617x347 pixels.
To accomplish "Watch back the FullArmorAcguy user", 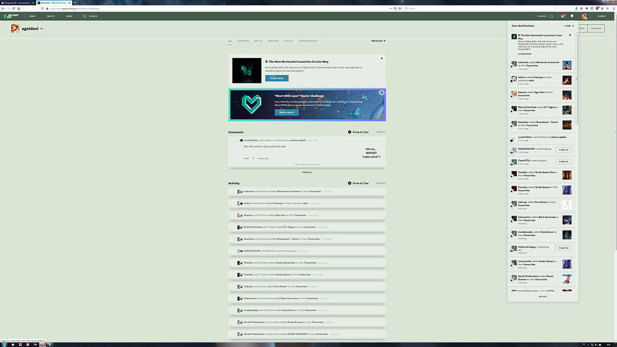I will point(564,248).
